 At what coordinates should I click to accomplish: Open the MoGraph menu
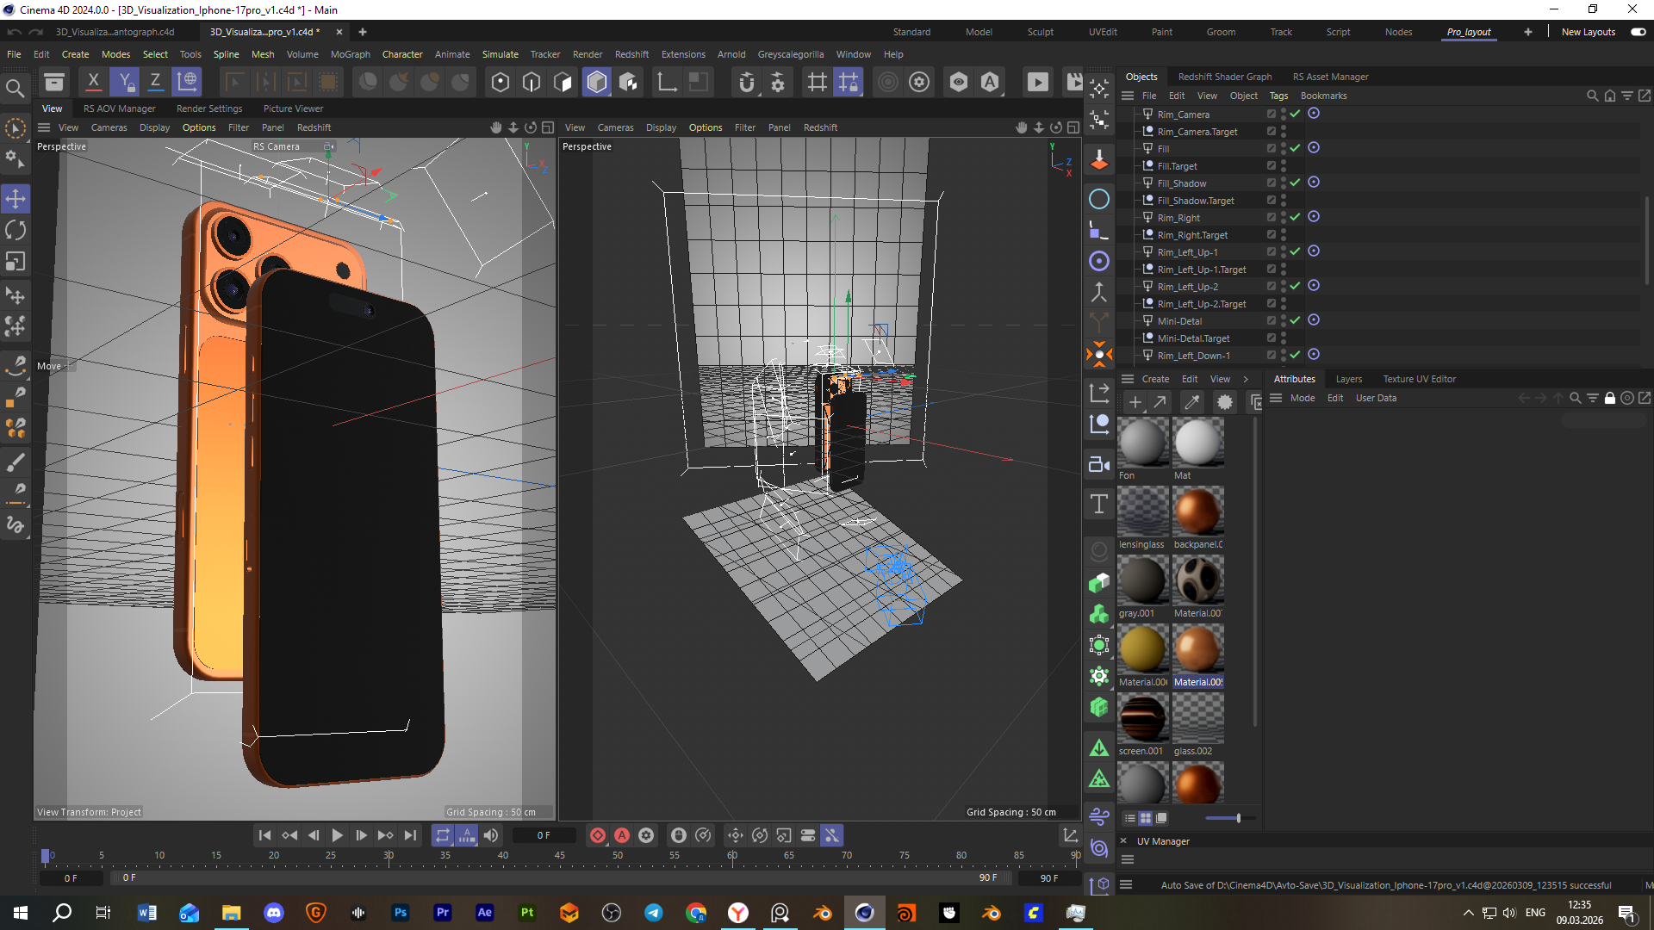click(x=351, y=54)
